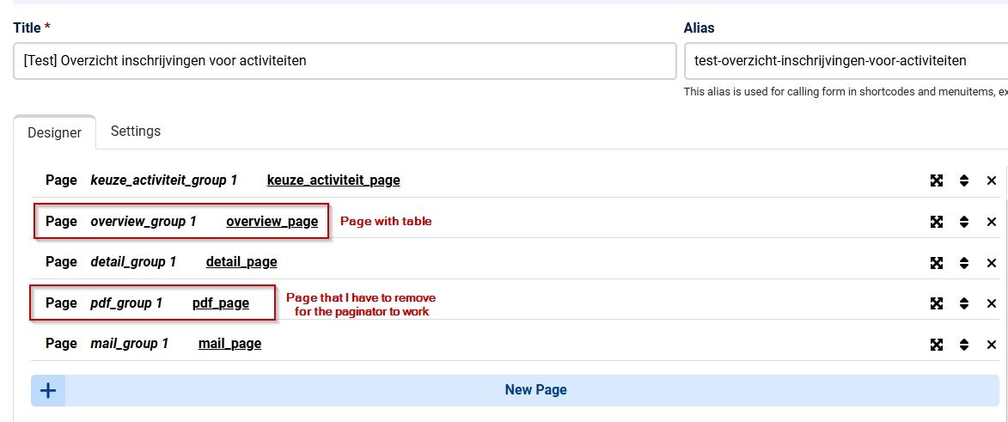The width and height of the screenshot is (1008, 422).
Task: Expand the detail_page row with fullscreen icon
Action: pos(937,262)
